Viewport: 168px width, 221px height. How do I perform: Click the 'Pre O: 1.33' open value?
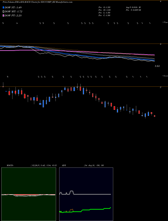tap(104, 7)
